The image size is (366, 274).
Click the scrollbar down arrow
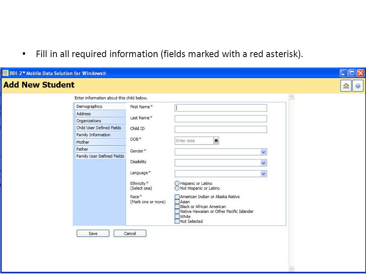pyautogui.click(x=291, y=269)
